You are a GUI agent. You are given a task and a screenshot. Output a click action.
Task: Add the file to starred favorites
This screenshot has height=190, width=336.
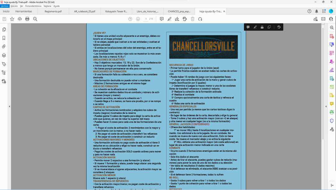pos(12,19)
